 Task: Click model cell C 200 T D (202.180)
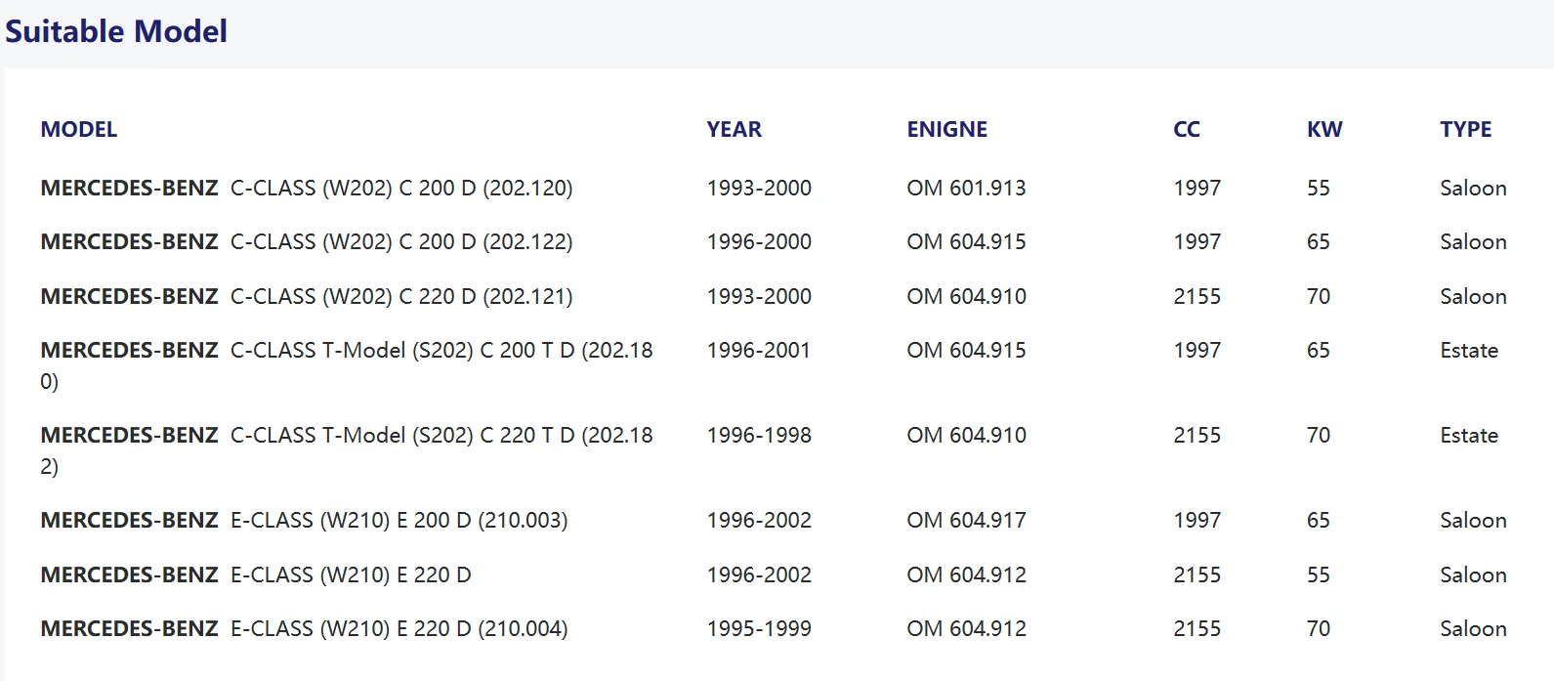[x=347, y=365]
